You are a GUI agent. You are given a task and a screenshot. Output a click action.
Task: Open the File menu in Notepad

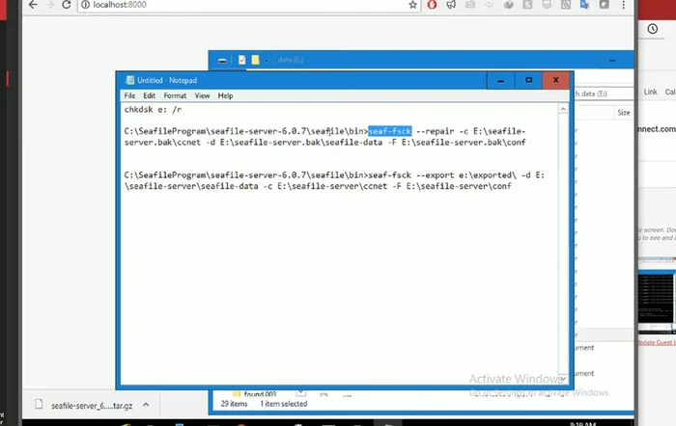coord(129,96)
